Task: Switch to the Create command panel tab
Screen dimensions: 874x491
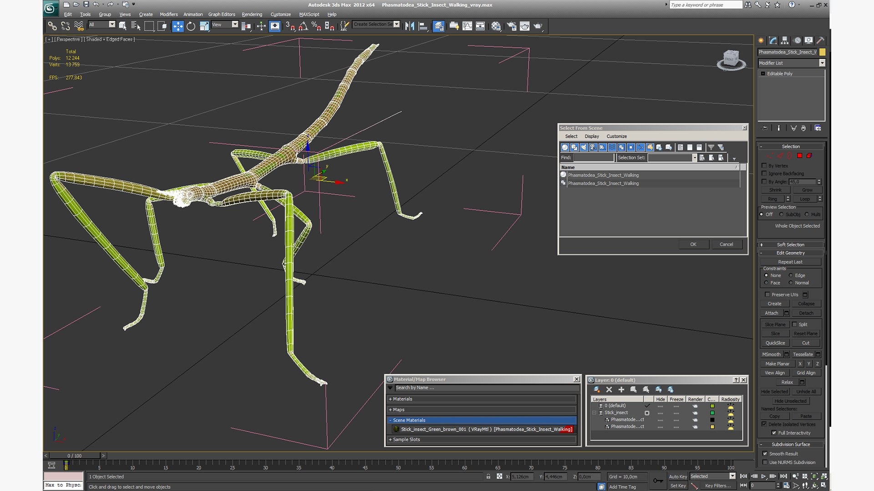Action: pos(761,40)
